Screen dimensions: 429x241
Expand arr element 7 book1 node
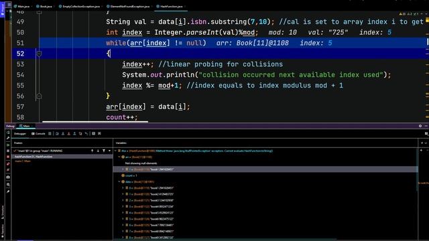click(123, 169)
